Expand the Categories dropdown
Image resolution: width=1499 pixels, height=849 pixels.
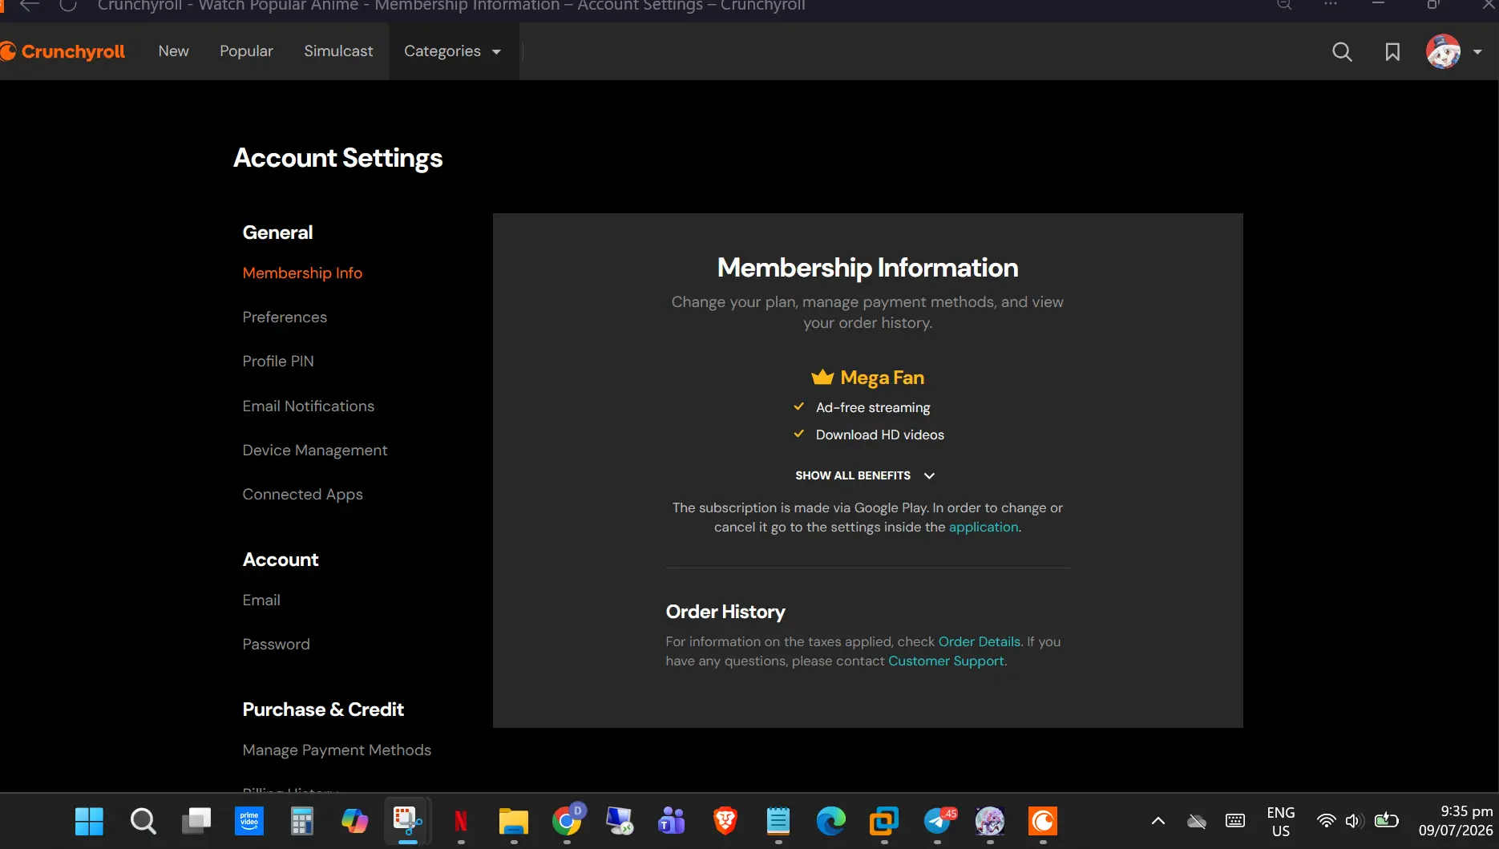pyautogui.click(x=453, y=51)
